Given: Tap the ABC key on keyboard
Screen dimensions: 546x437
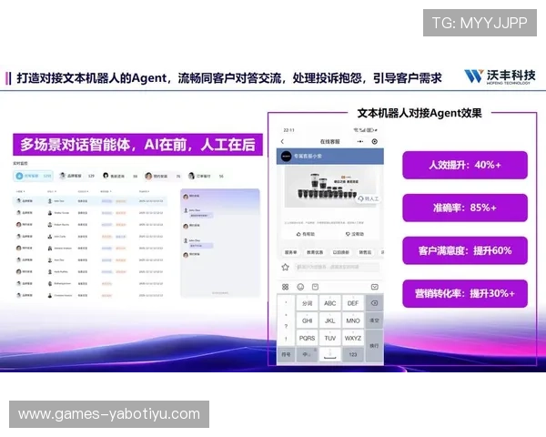Looking at the screenshot, I should (329, 303).
